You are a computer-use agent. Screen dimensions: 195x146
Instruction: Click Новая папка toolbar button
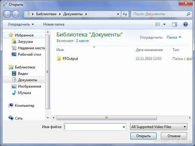coord(54,24)
